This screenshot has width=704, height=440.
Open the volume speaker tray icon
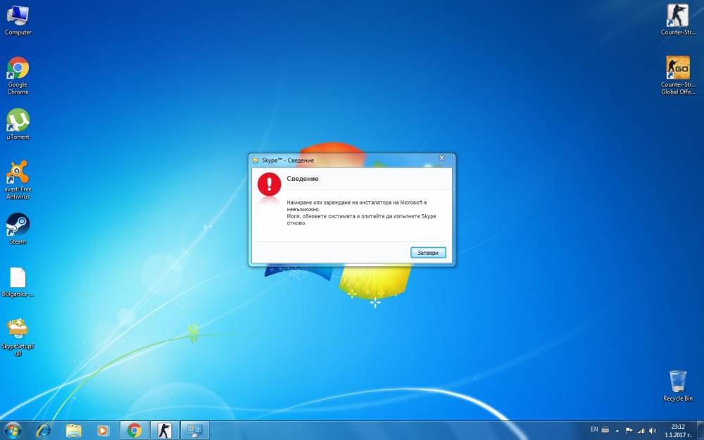[653, 431]
